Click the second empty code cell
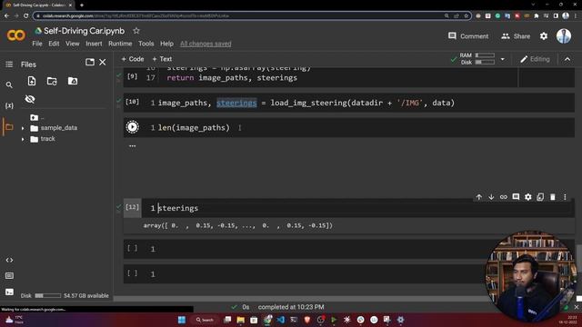Viewport: 582px width, 327px height. pyautogui.click(x=349, y=273)
